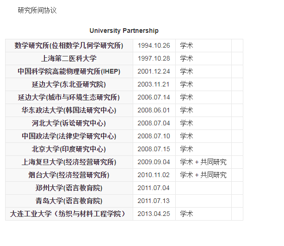
Task: Click 延边大学(城市与环境生态研究所) cell
Action: (x=69, y=97)
